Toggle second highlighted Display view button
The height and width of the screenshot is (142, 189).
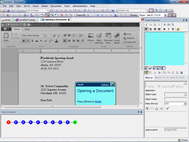click(174, 15)
